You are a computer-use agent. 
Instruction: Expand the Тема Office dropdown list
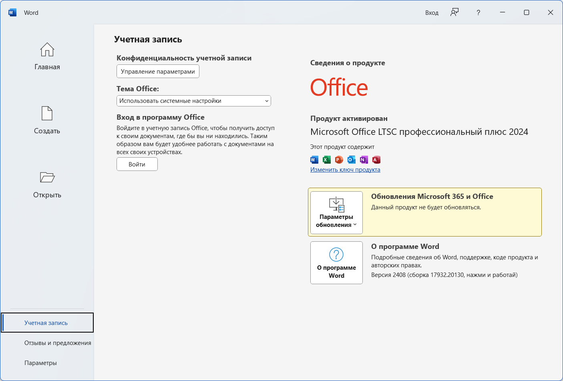click(x=194, y=101)
